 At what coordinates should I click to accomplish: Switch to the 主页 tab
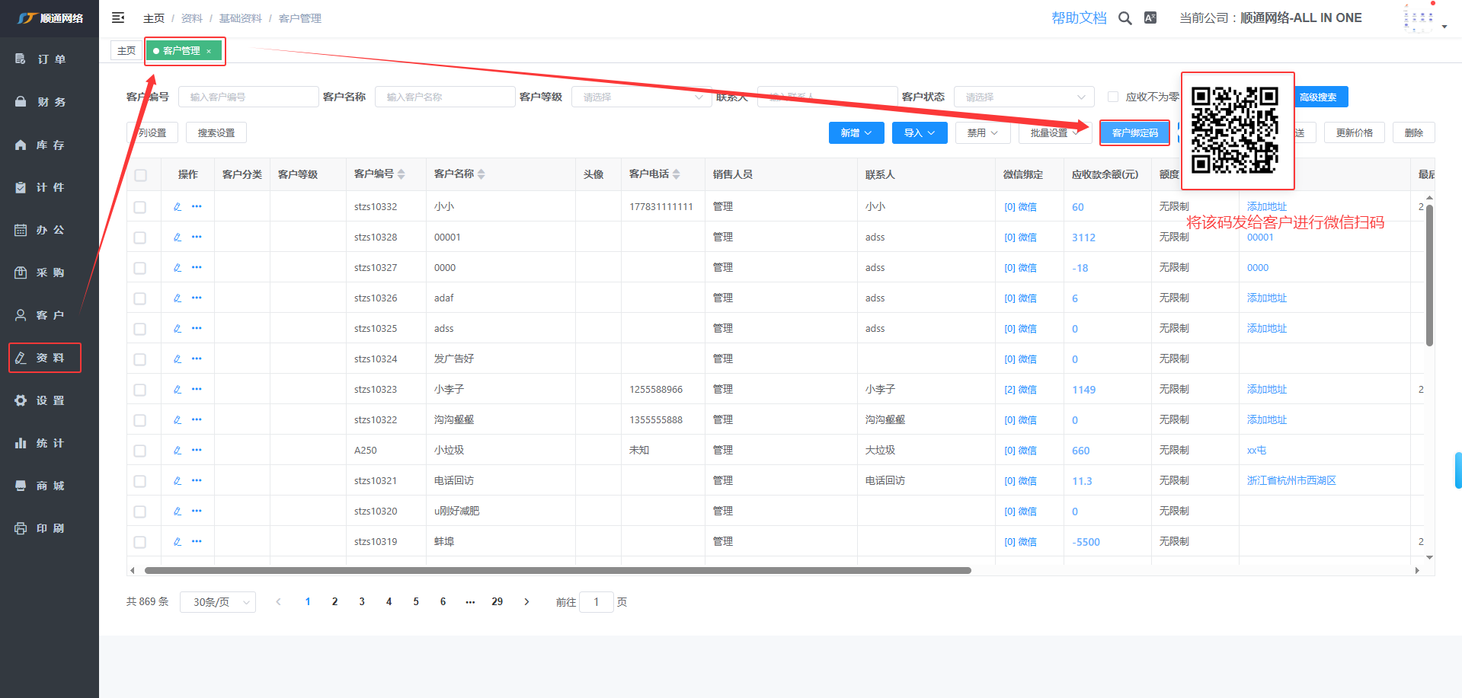[126, 51]
